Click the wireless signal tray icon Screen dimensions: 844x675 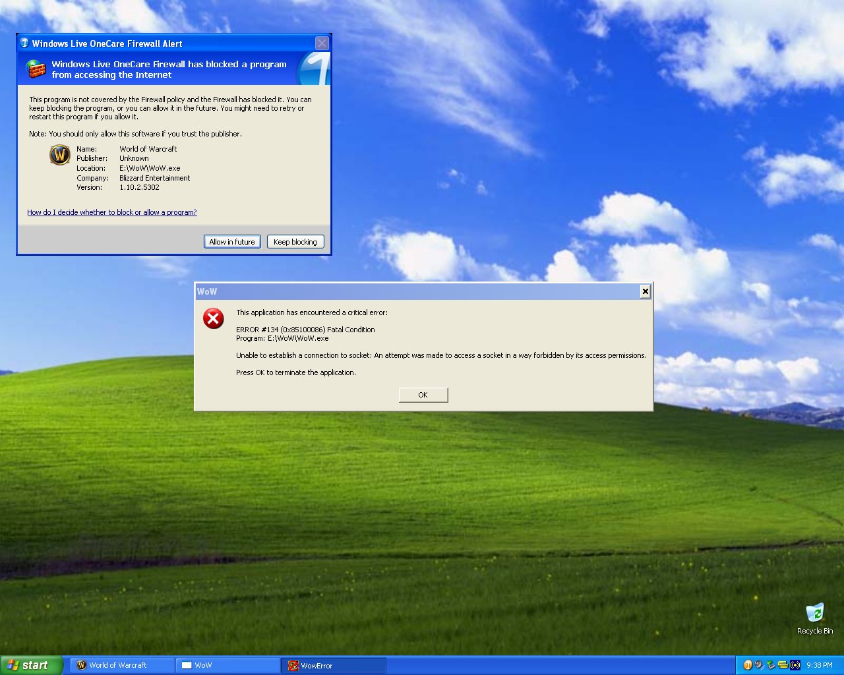(795, 665)
